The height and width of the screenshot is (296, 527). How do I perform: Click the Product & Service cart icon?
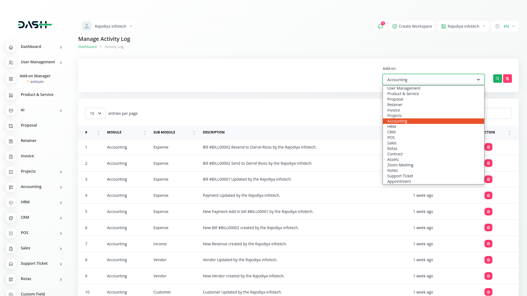pos(11,95)
